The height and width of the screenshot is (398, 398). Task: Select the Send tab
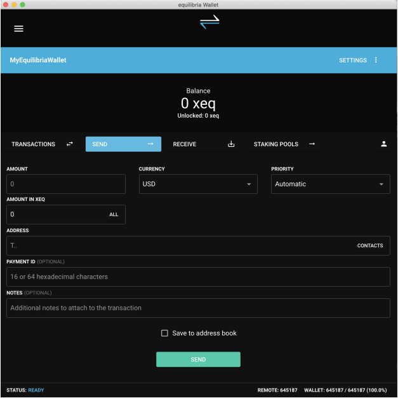123,144
